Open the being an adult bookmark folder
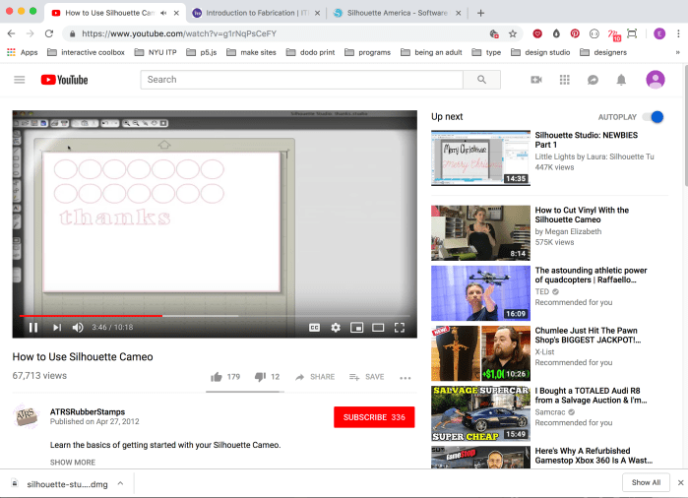The height and width of the screenshot is (498, 688). click(x=431, y=52)
